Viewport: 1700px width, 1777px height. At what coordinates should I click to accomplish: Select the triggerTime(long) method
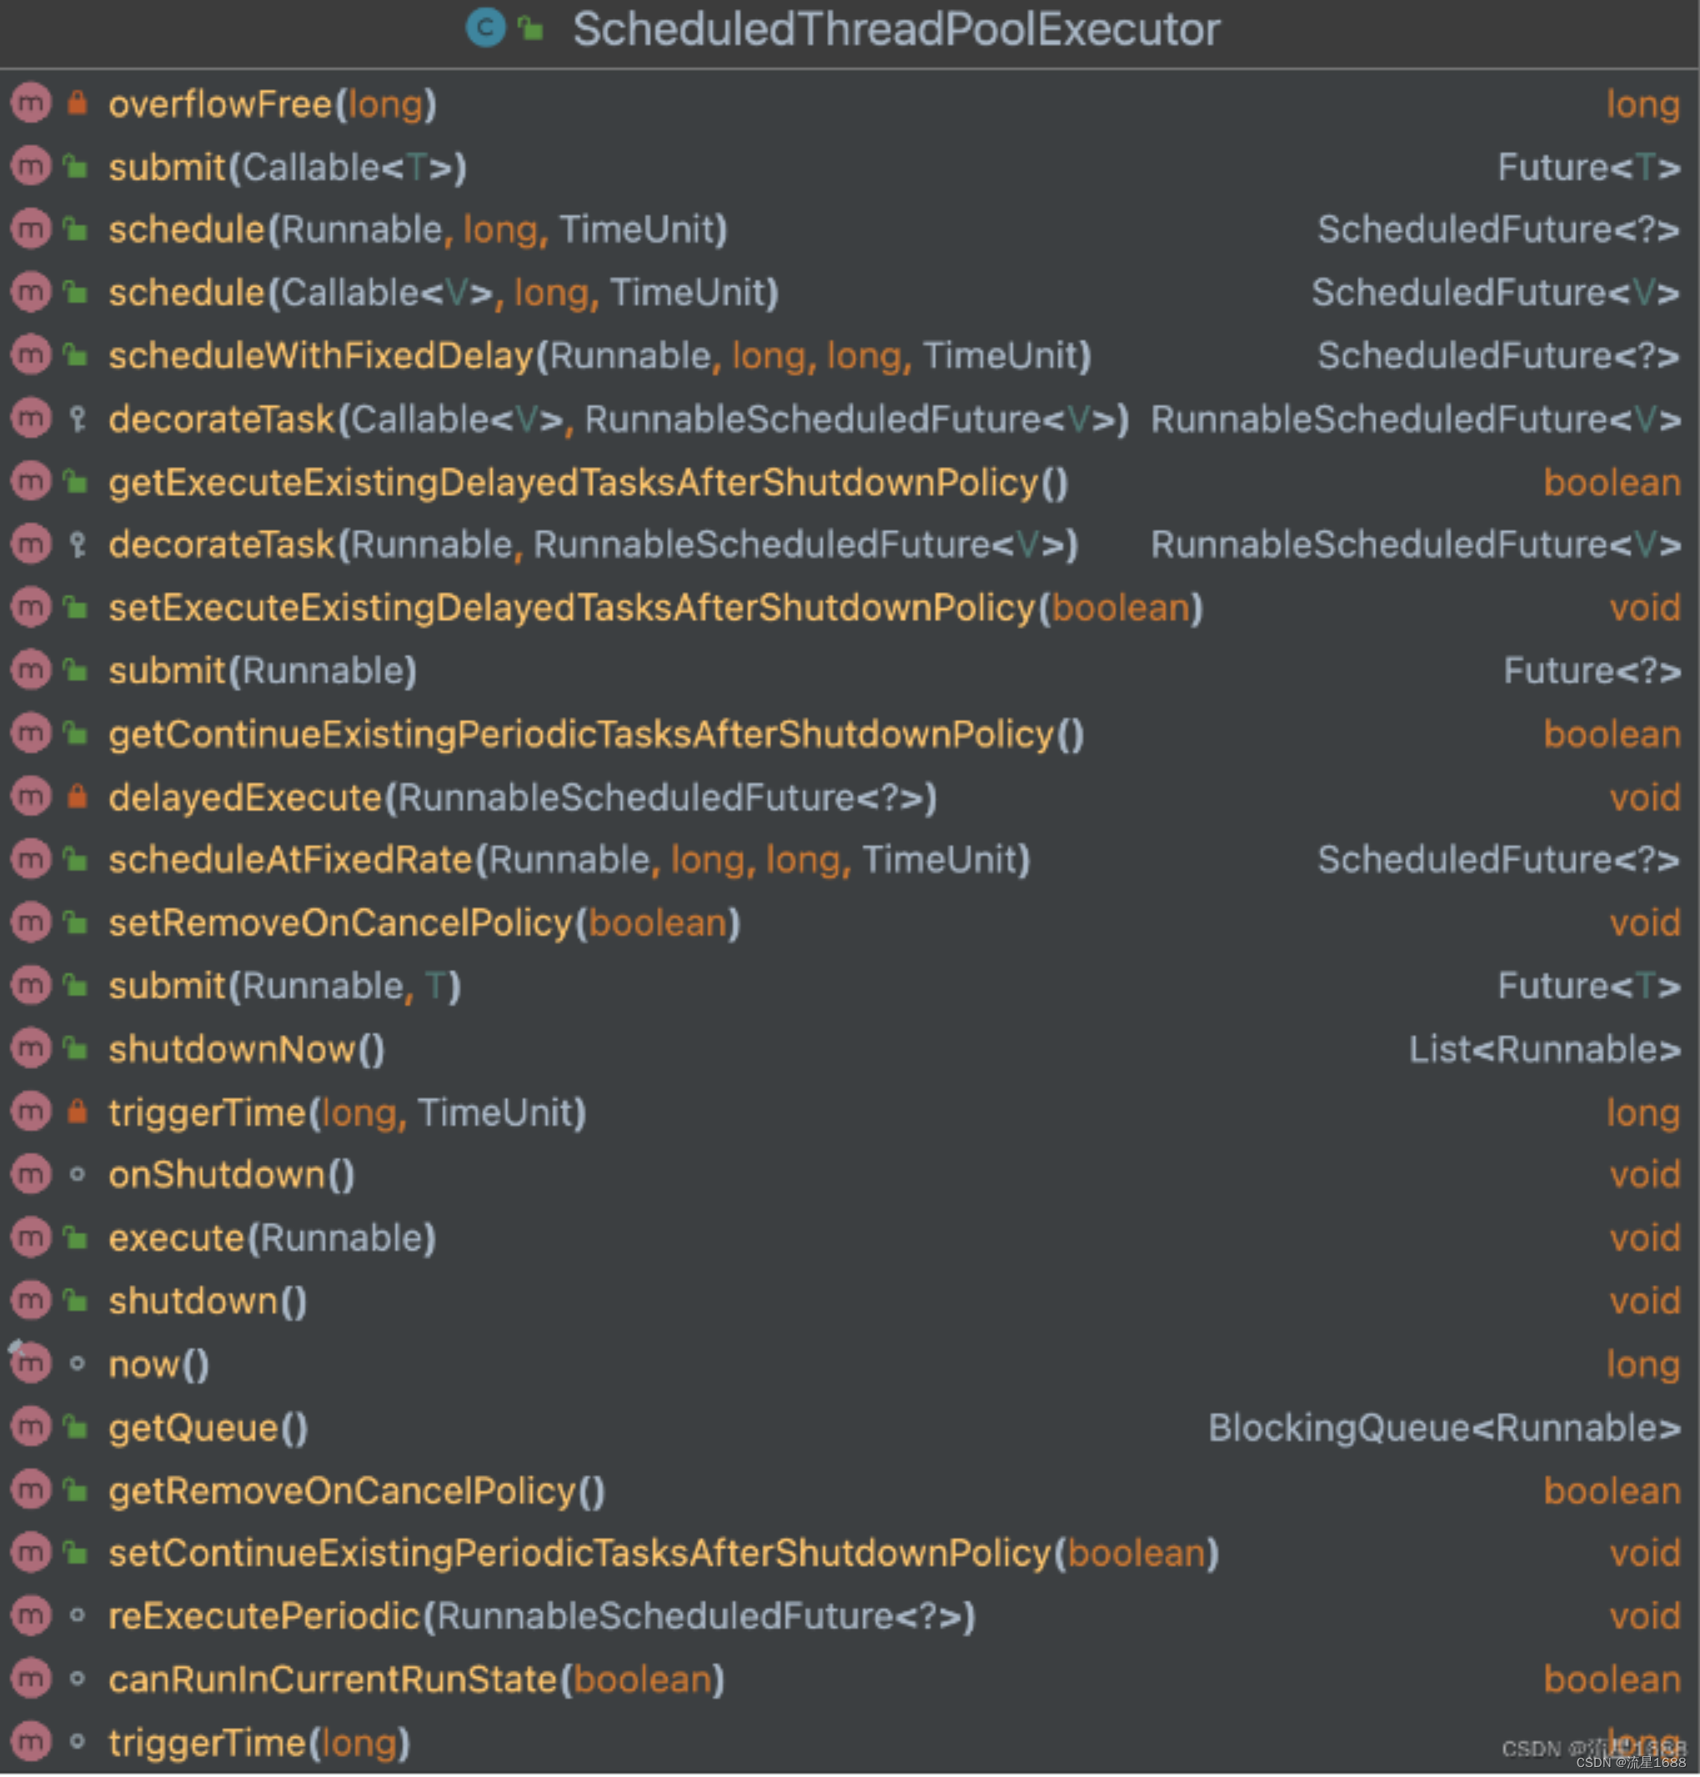259,1744
